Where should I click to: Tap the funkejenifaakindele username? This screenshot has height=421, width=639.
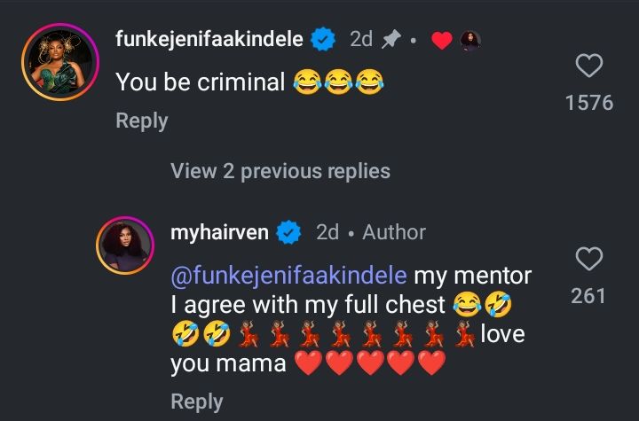209,39
